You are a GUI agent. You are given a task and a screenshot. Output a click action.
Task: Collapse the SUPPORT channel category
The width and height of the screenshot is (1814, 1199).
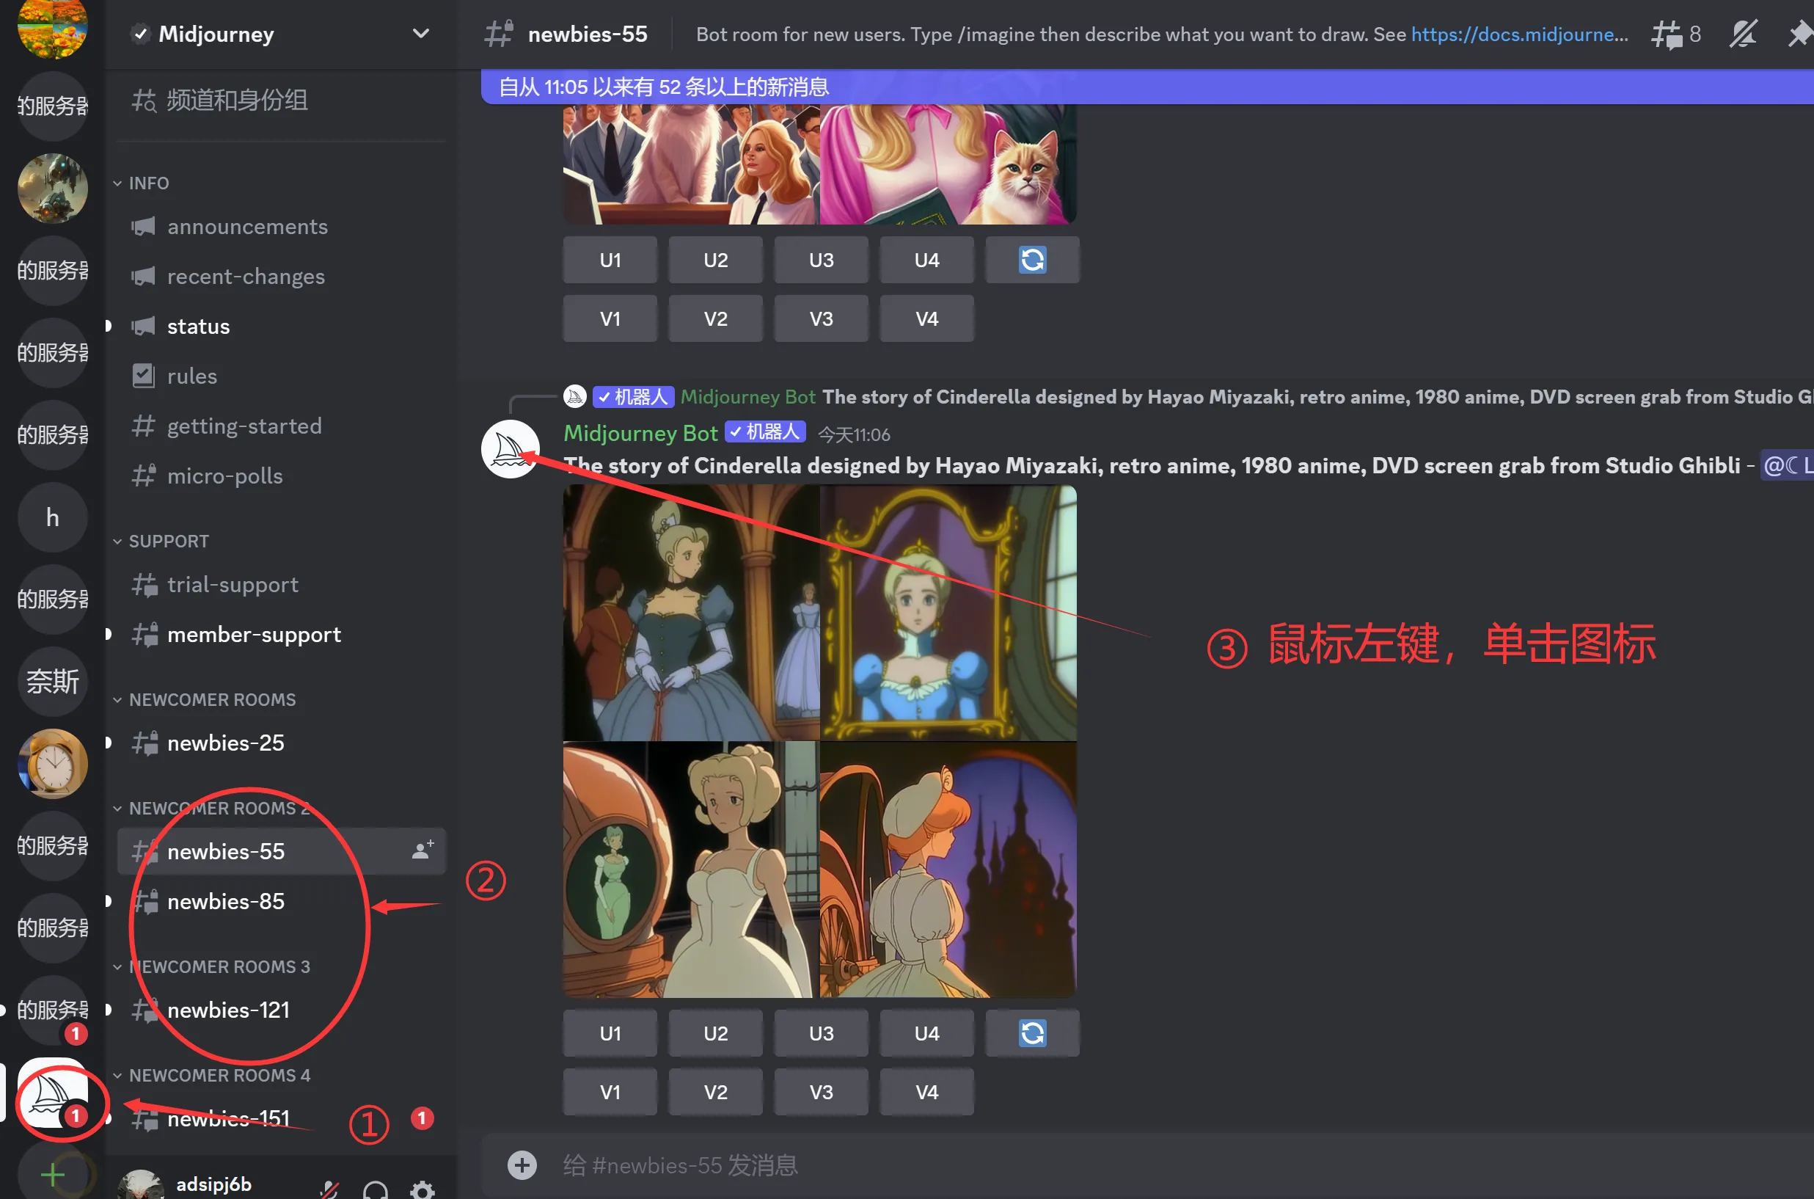(168, 541)
